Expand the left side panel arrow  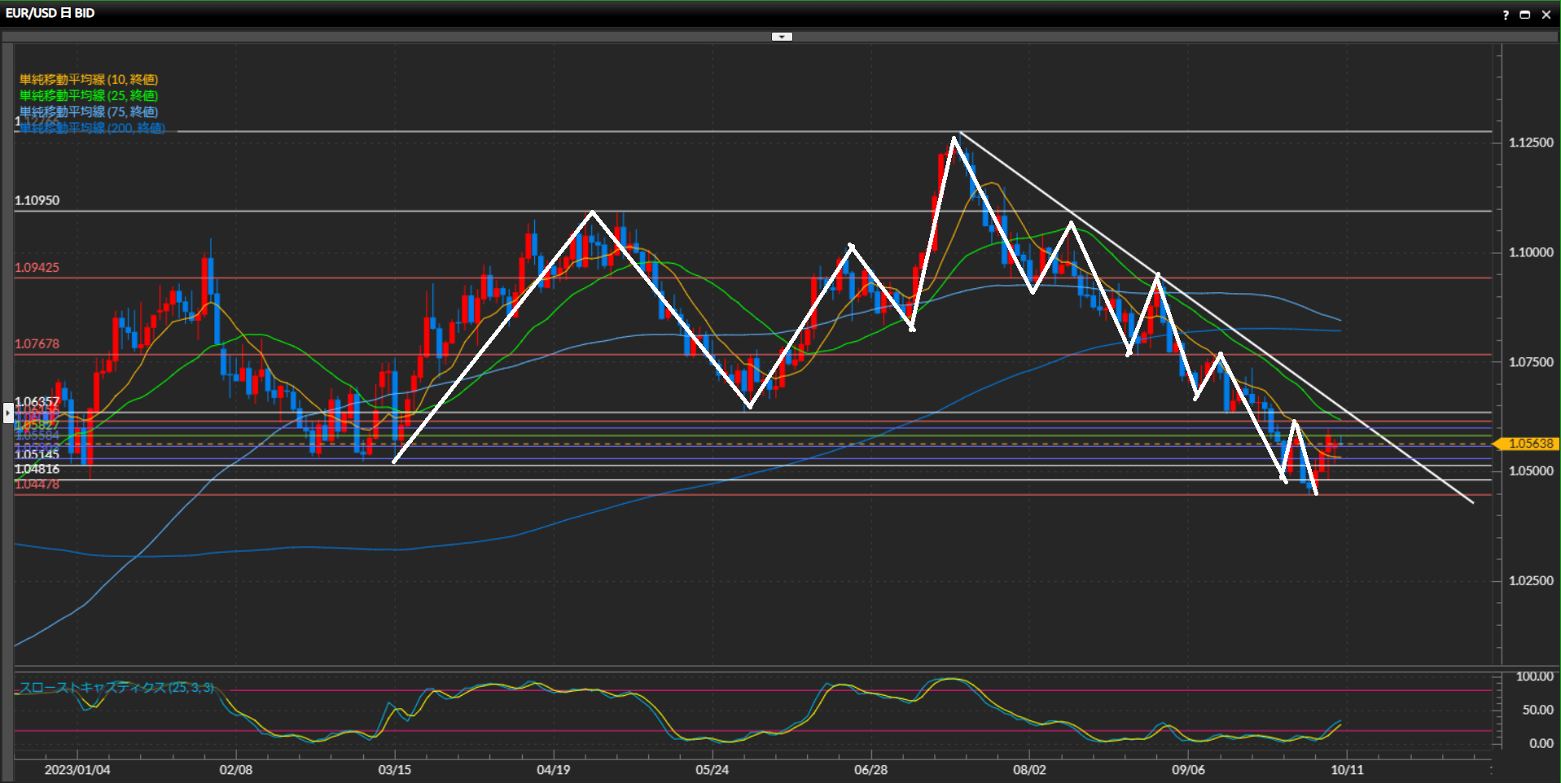pyautogui.click(x=7, y=413)
